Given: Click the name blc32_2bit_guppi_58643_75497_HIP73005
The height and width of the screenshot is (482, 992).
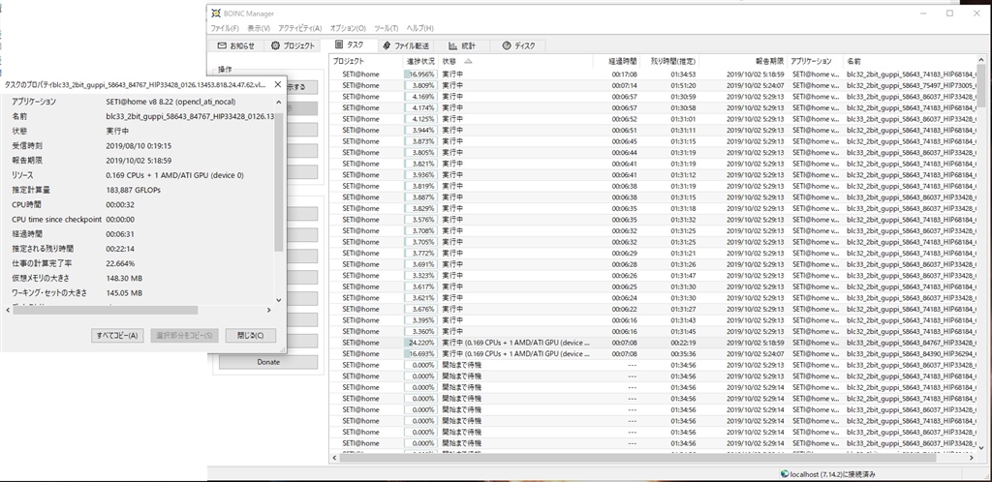Looking at the screenshot, I should 911,85.
